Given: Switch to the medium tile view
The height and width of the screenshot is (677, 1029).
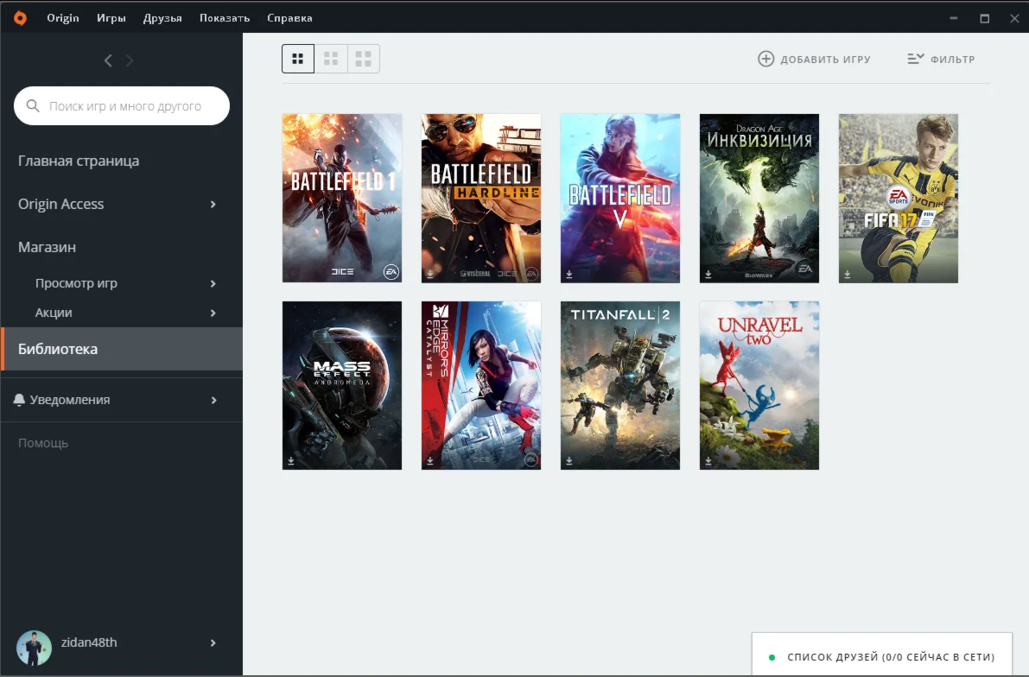Looking at the screenshot, I should [330, 59].
